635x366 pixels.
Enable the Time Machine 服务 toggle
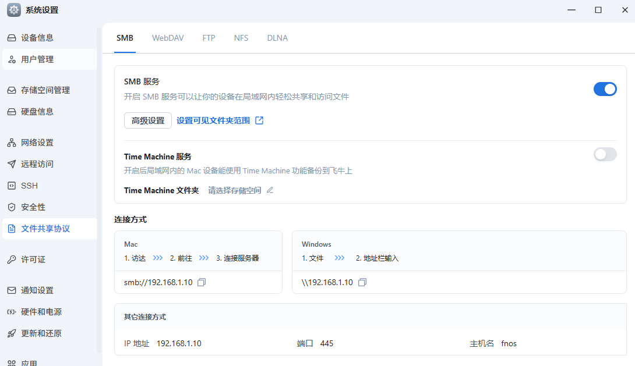(x=605, y=154)
